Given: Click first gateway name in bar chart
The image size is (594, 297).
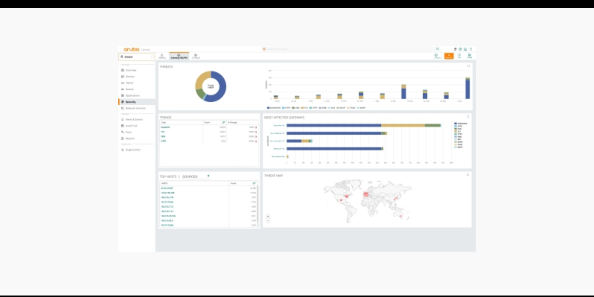Looking at the screenshot, I should [279, 125].
